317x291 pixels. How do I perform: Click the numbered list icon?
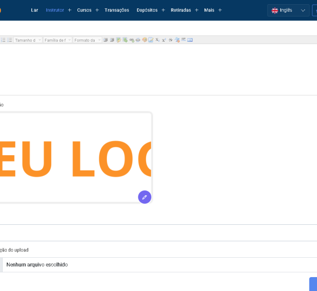pyautogui.click(x=3, y=40)
